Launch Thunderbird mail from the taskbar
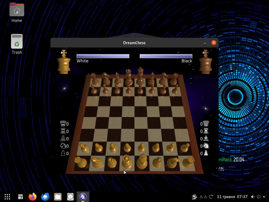 pos(45,197)
